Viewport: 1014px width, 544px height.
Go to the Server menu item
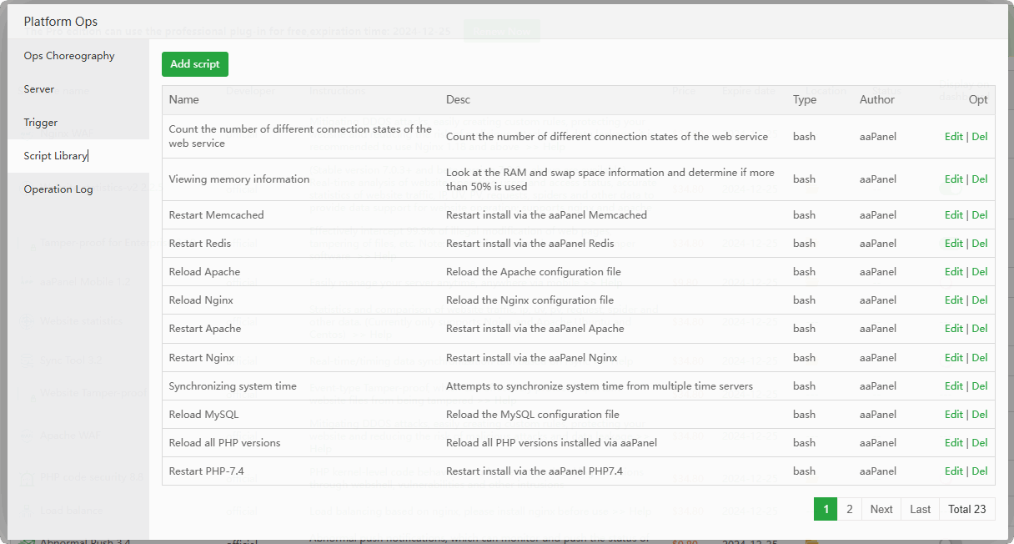[39, 89]
